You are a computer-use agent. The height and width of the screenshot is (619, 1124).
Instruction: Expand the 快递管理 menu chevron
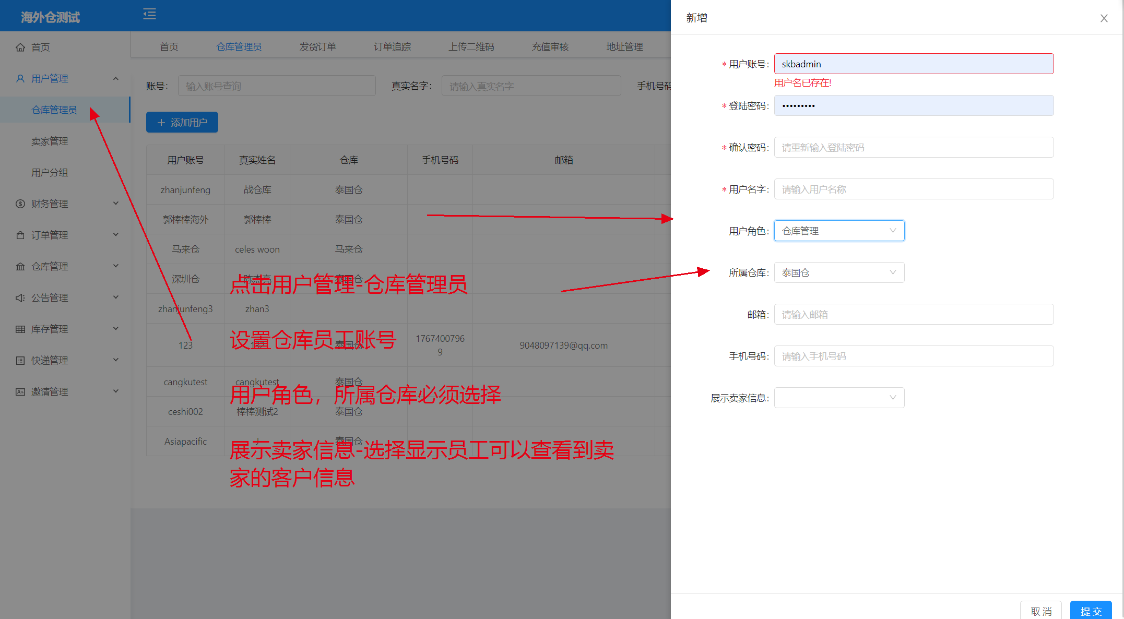(116, 360)
